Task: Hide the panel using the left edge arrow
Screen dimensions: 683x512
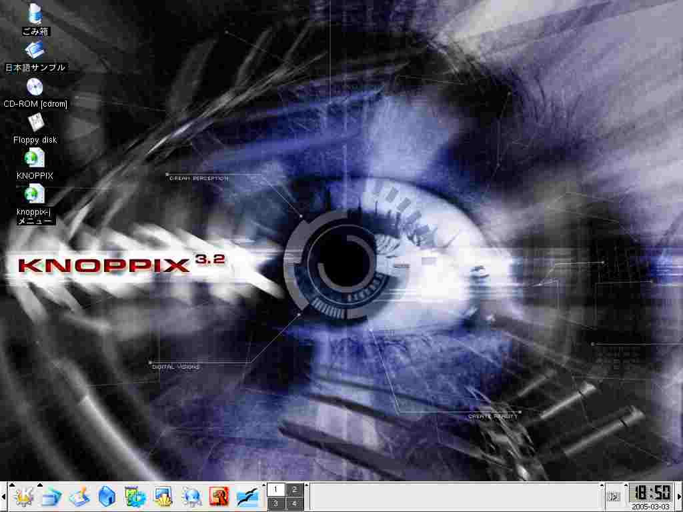Action: [3, 497]
